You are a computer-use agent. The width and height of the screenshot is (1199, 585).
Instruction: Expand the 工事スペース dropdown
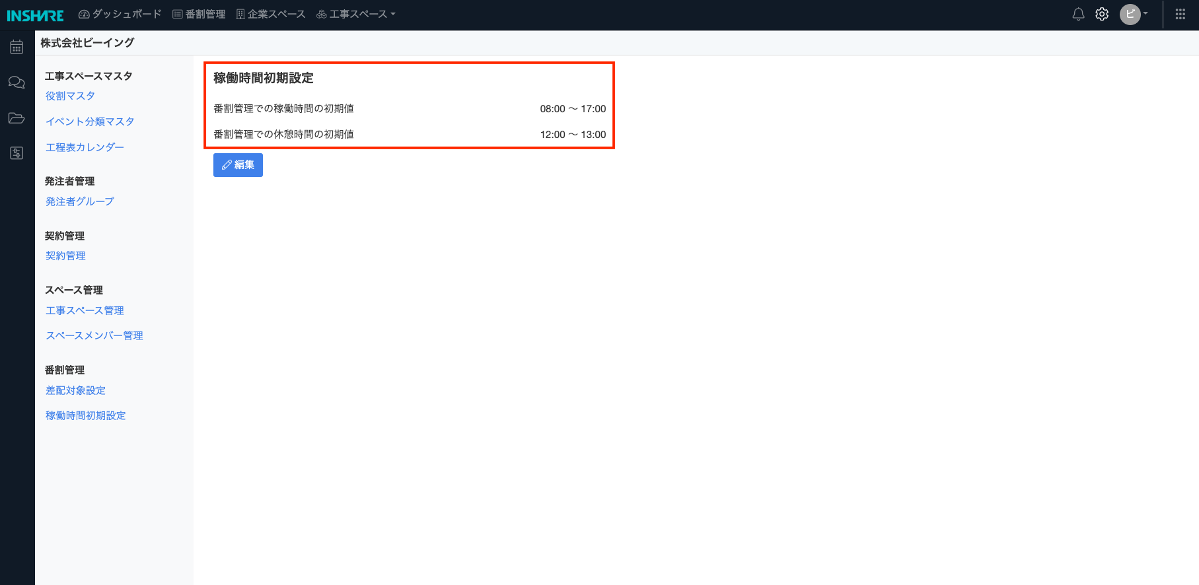356,14
